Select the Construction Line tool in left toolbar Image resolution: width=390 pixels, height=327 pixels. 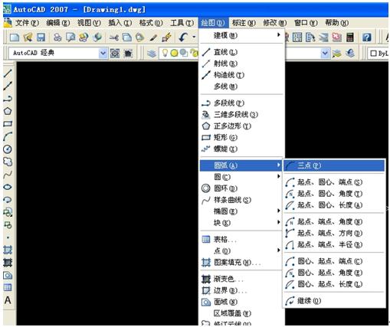(8, 86)
